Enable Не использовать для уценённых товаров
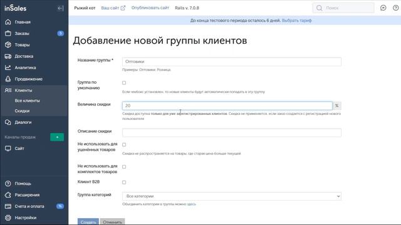 click(124, 144)
